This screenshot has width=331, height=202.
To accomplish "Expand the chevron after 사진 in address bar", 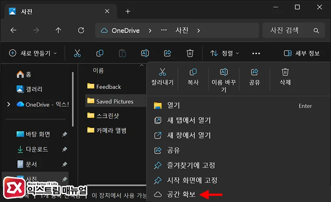I will [x=199, y=31].
